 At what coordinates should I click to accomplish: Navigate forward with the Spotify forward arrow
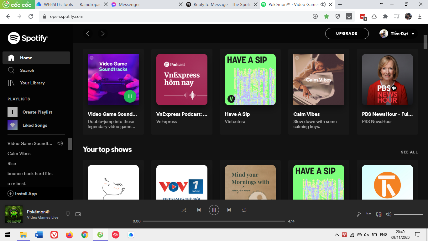(103, 34)
